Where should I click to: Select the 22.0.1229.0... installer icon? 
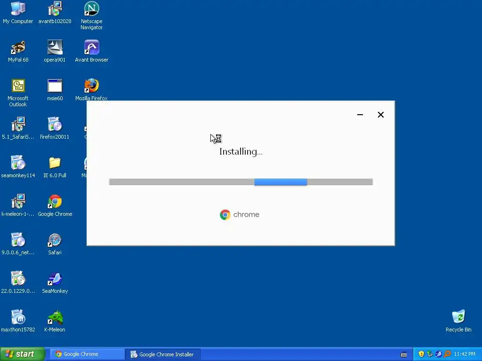(18, 283)
